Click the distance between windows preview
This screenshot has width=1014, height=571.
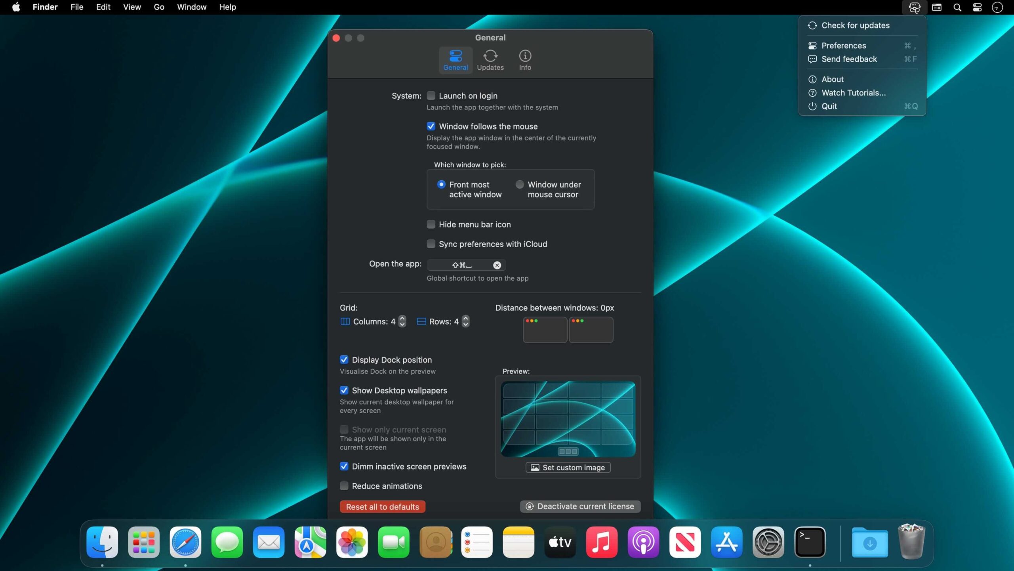[568, 330]
